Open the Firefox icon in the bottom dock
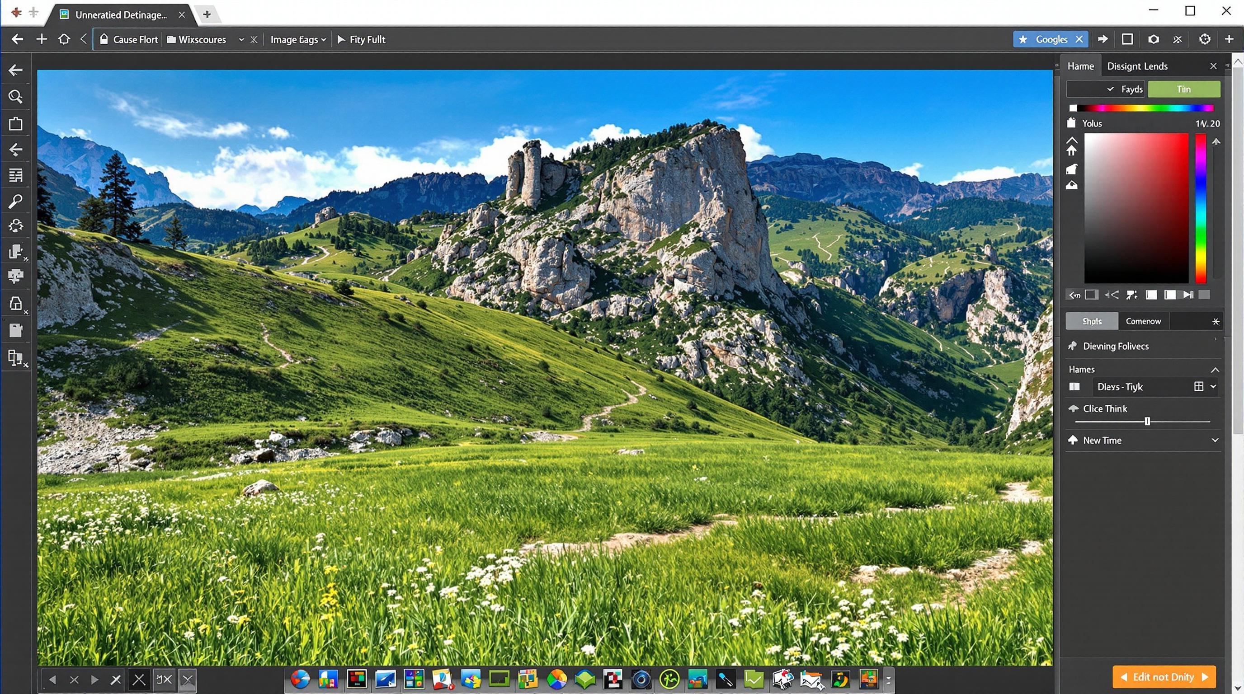This screenshot has width=1244, height=694. pyautogui.click(x=300, y=679)
